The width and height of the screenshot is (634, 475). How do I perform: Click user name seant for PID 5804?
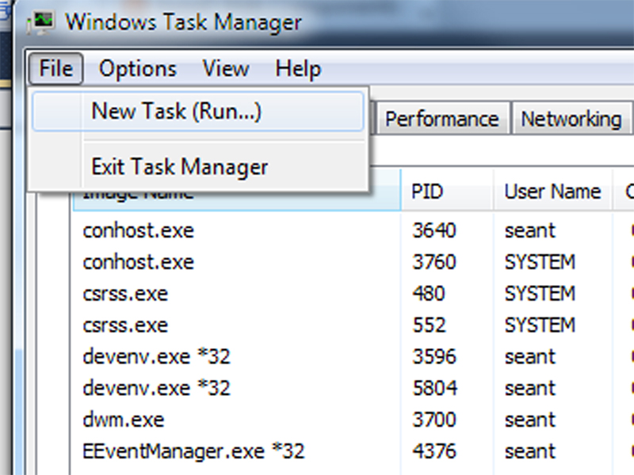tap(530, 388)
